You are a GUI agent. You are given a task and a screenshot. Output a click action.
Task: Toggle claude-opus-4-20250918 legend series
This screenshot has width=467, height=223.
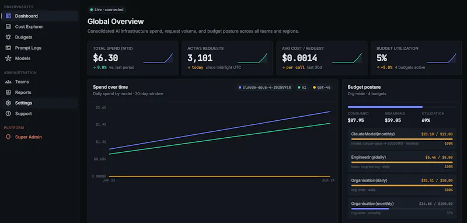point(265,88)
